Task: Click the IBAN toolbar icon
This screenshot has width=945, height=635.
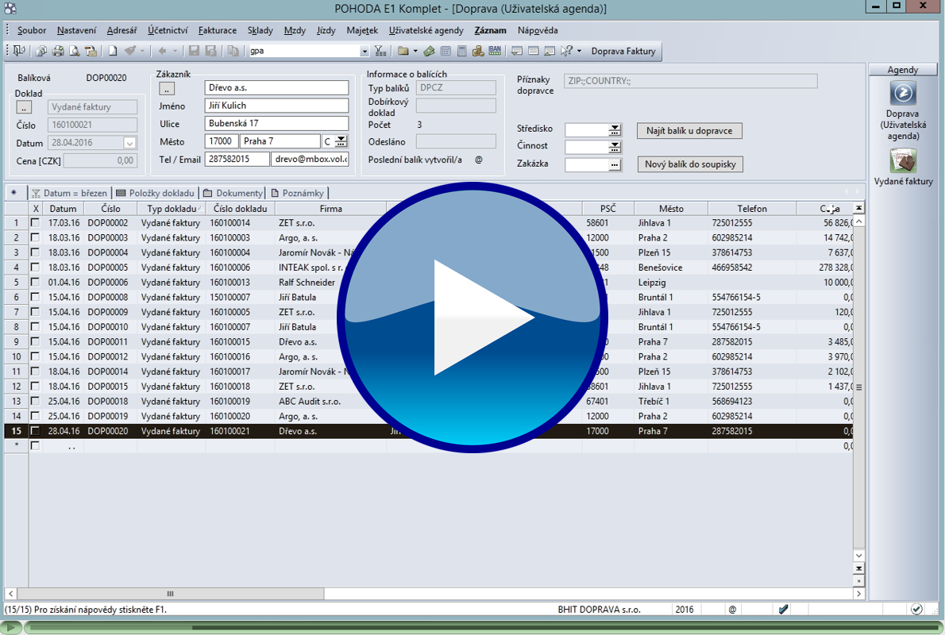Action: [495, 52]
